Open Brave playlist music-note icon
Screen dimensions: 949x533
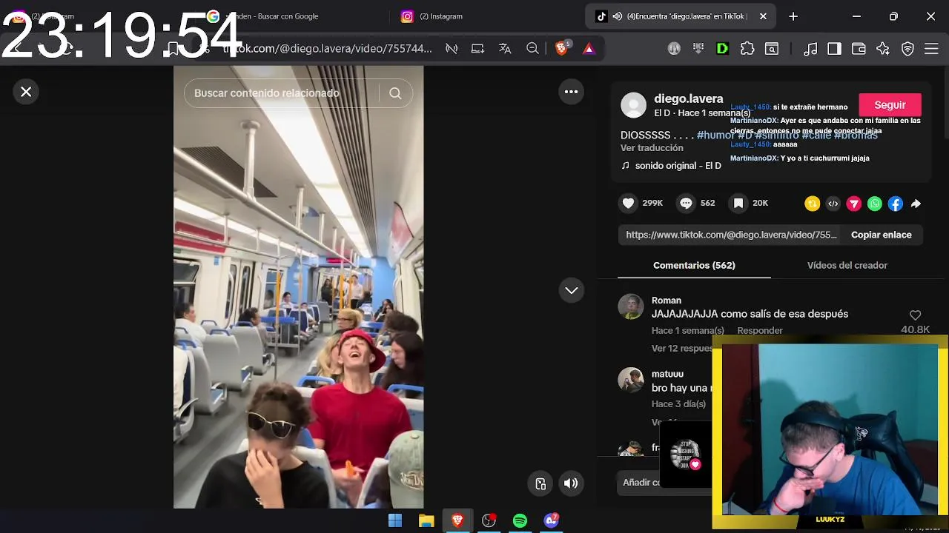810,49
